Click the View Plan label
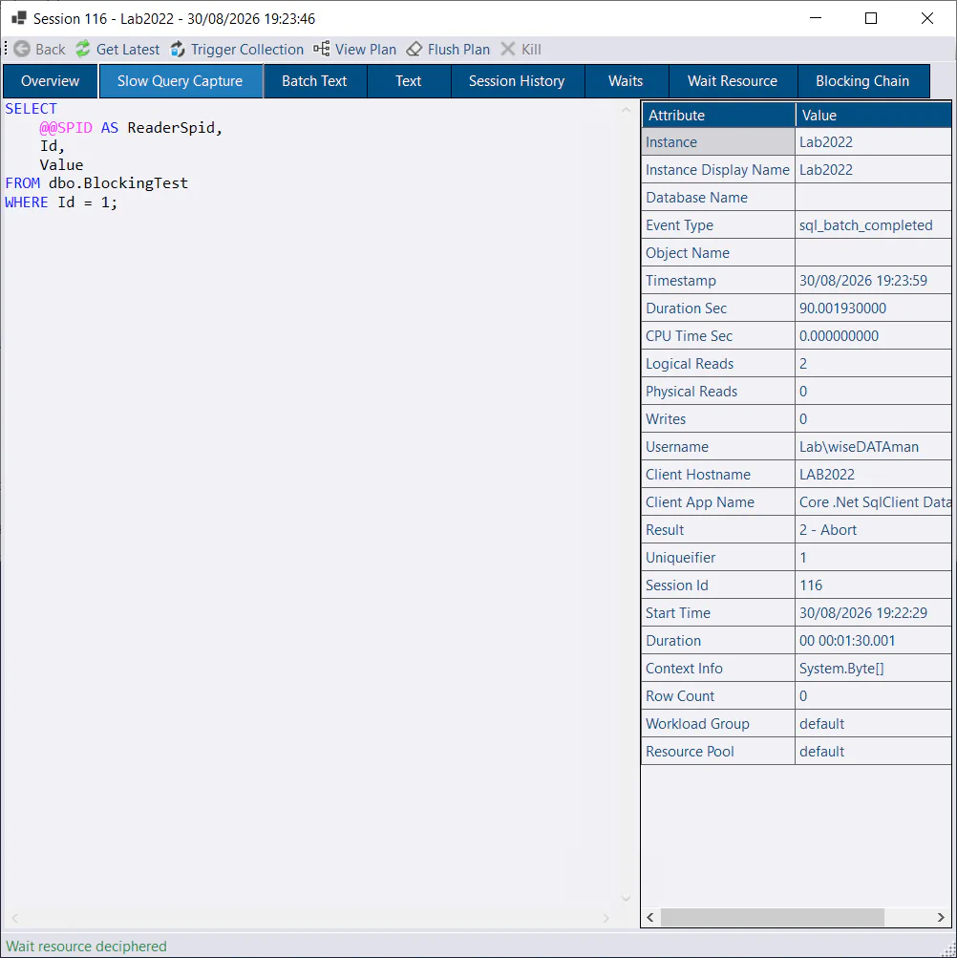The width and height of the screenshot is (957, 958). click(366, 50)
